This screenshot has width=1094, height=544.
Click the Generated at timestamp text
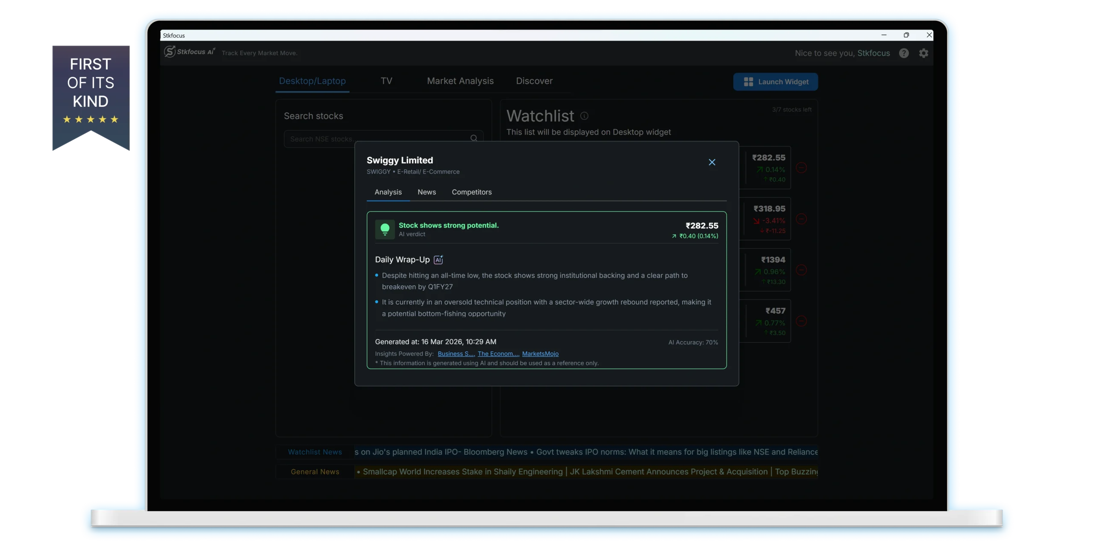pos(435,342)
